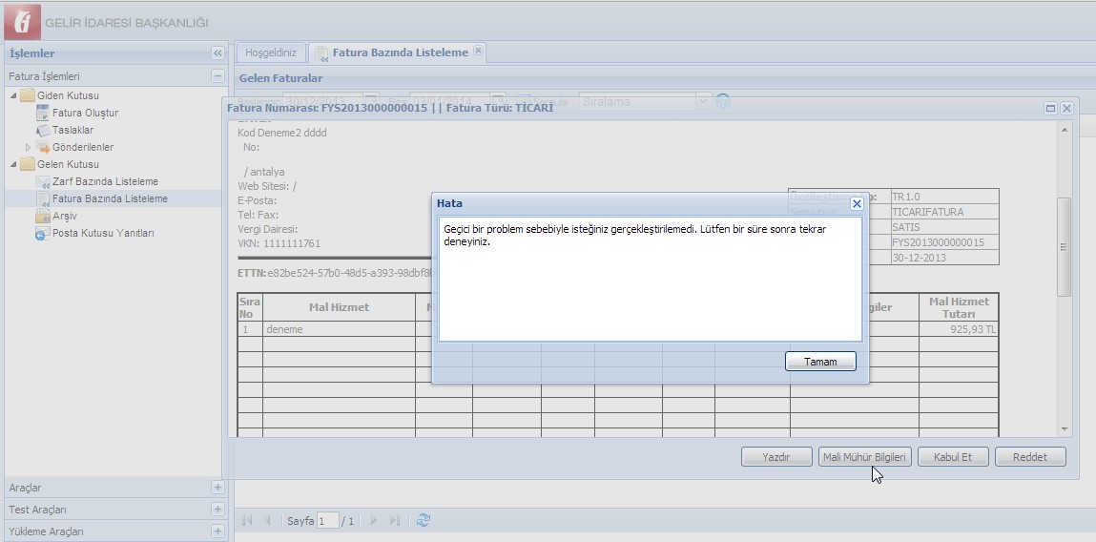Close the Fatura Bazında Listeleme tab
Viewport: 1096px width, 542px height.
(x=479, y=52)
